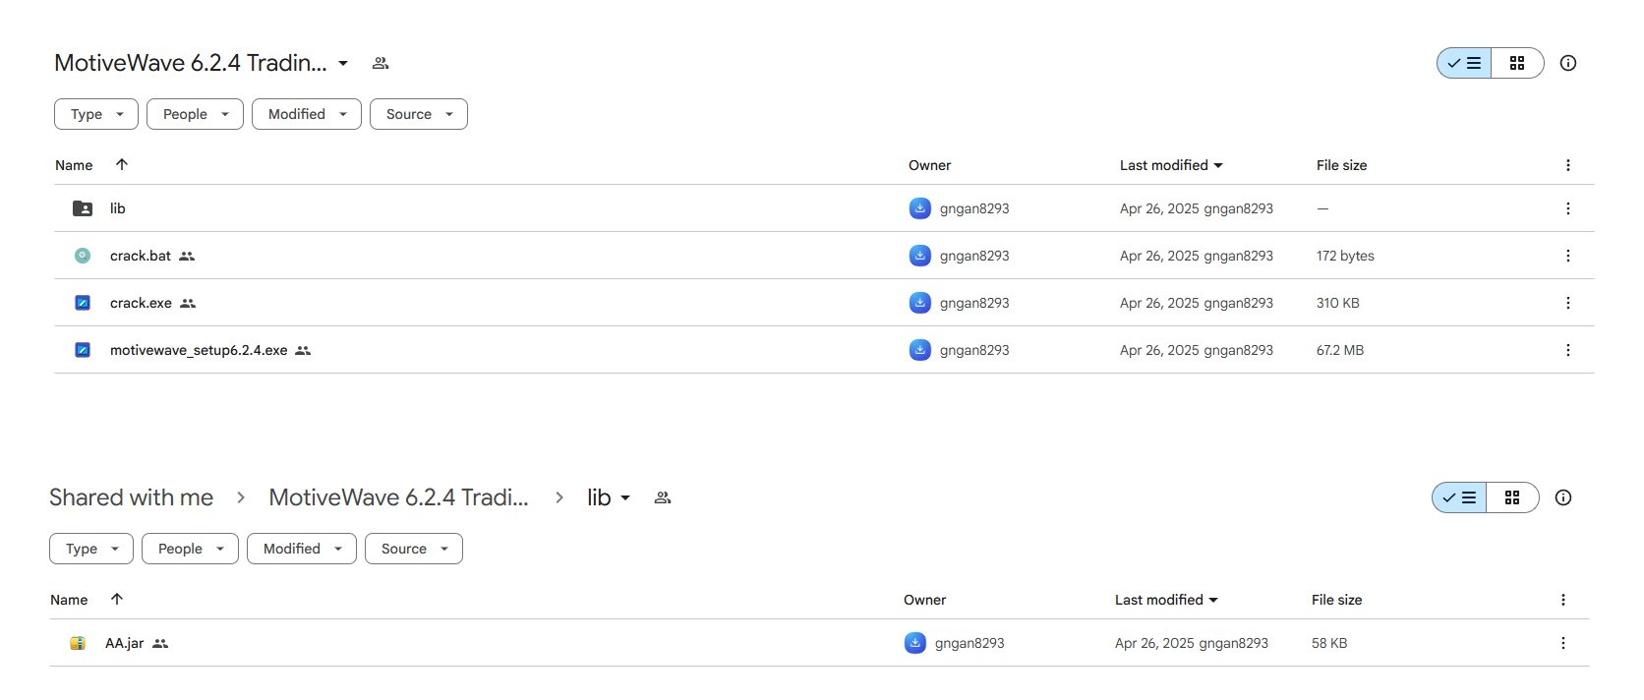
Task: Open Modified filter in lower panel
Action: pos(302,549)
